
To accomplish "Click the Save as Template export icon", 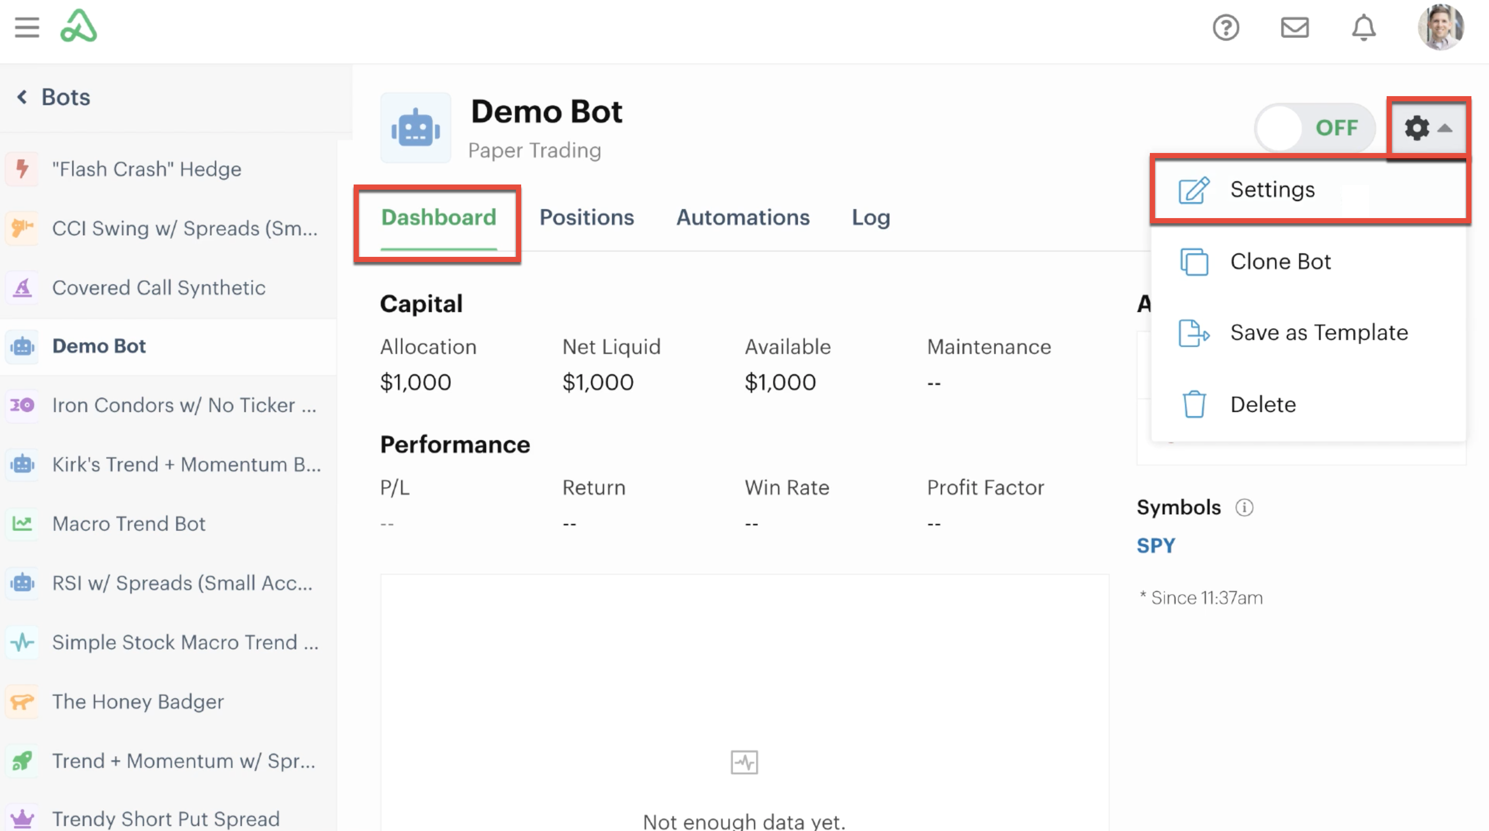I will pyautogui.click(x=1194, y=333).
